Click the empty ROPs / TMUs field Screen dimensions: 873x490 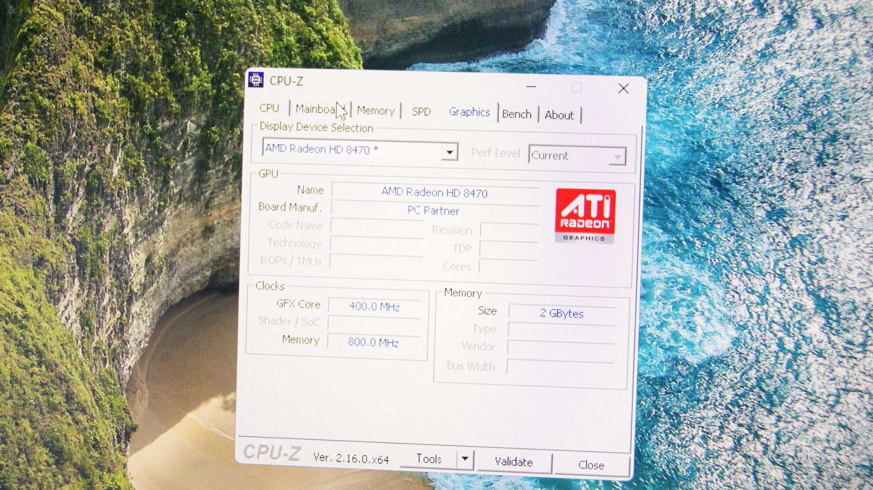point(376,262)
